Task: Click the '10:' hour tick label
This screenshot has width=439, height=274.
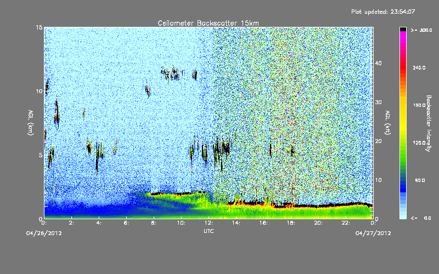Action: click(182, 223)
